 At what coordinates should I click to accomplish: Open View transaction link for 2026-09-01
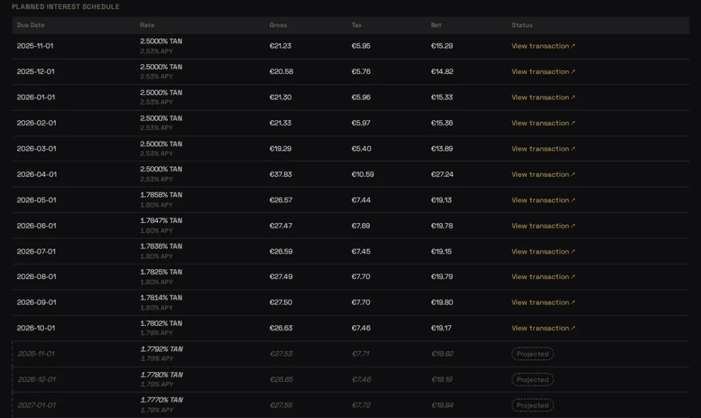coord(543,302)
